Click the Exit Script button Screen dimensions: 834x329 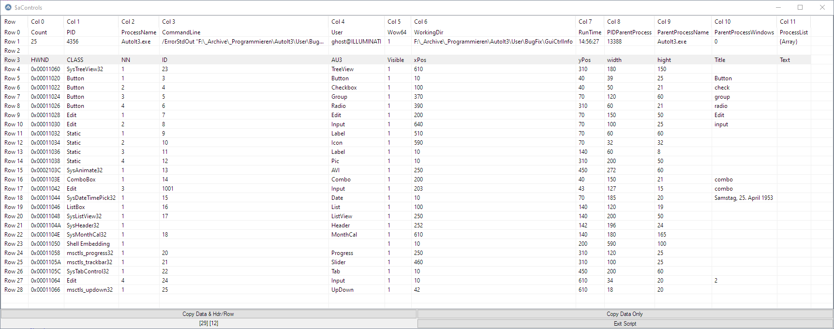(625, 324)
